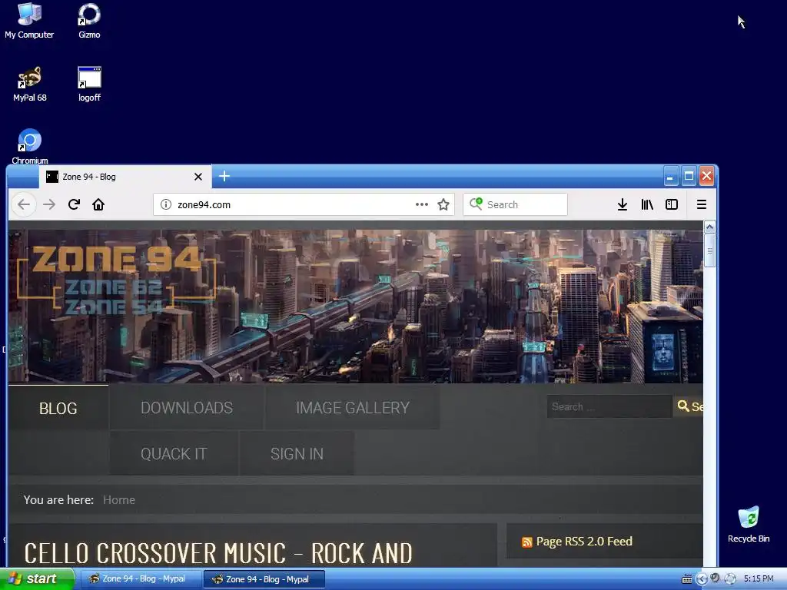Click the website Search text field
The image size is (787, 590).
[x=609, y=406]
